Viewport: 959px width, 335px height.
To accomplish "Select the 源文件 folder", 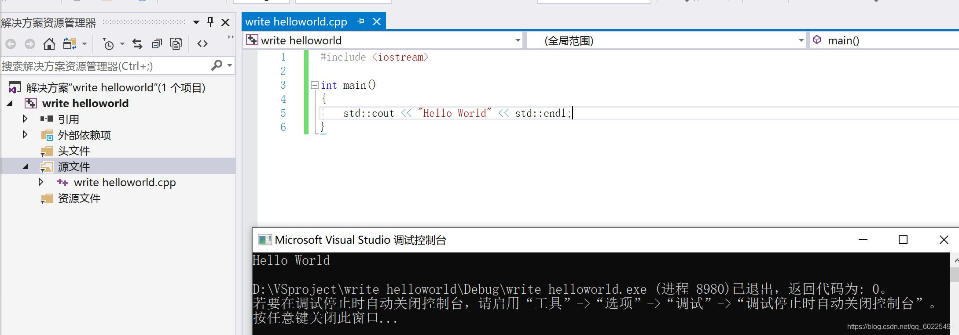I will click(74, 167).
